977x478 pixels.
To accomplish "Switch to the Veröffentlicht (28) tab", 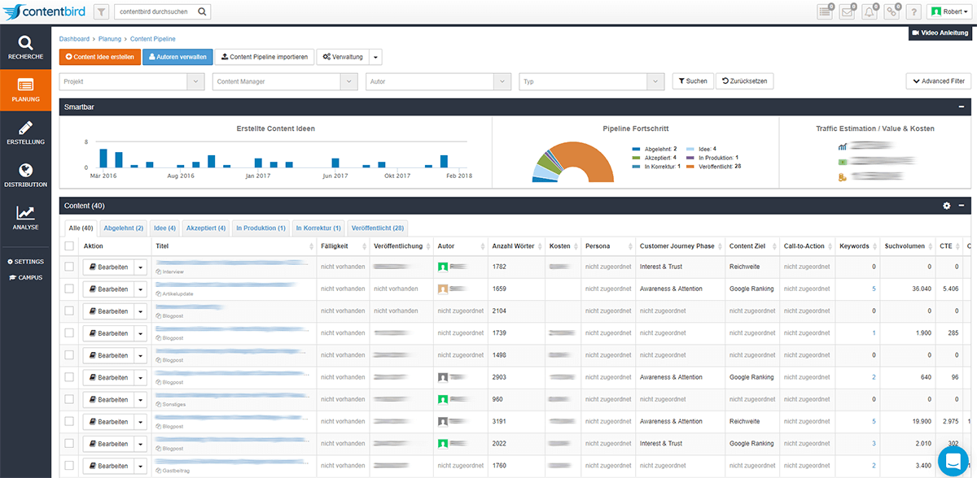I will click(x=378, y=228).
